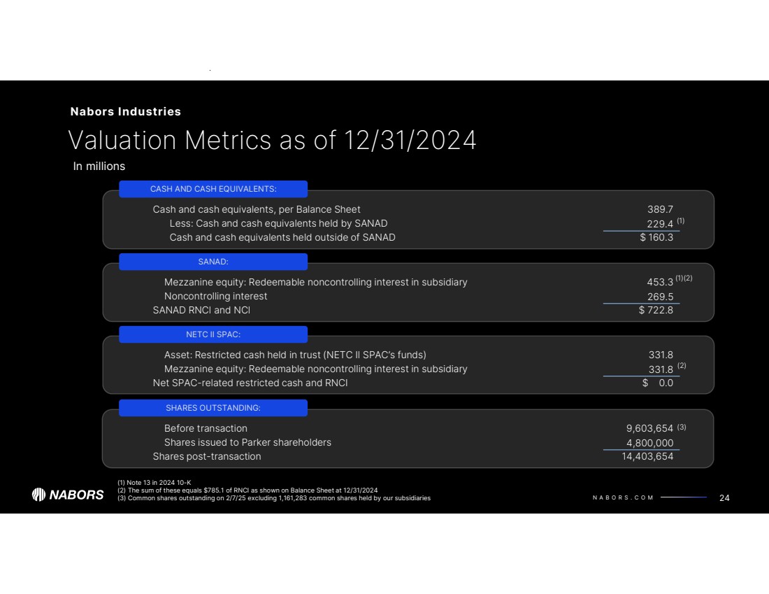Click 'SANAD RNCI and NCI' label
The height and width of the screenshot is (594, 769).
(x=201, y=310)
